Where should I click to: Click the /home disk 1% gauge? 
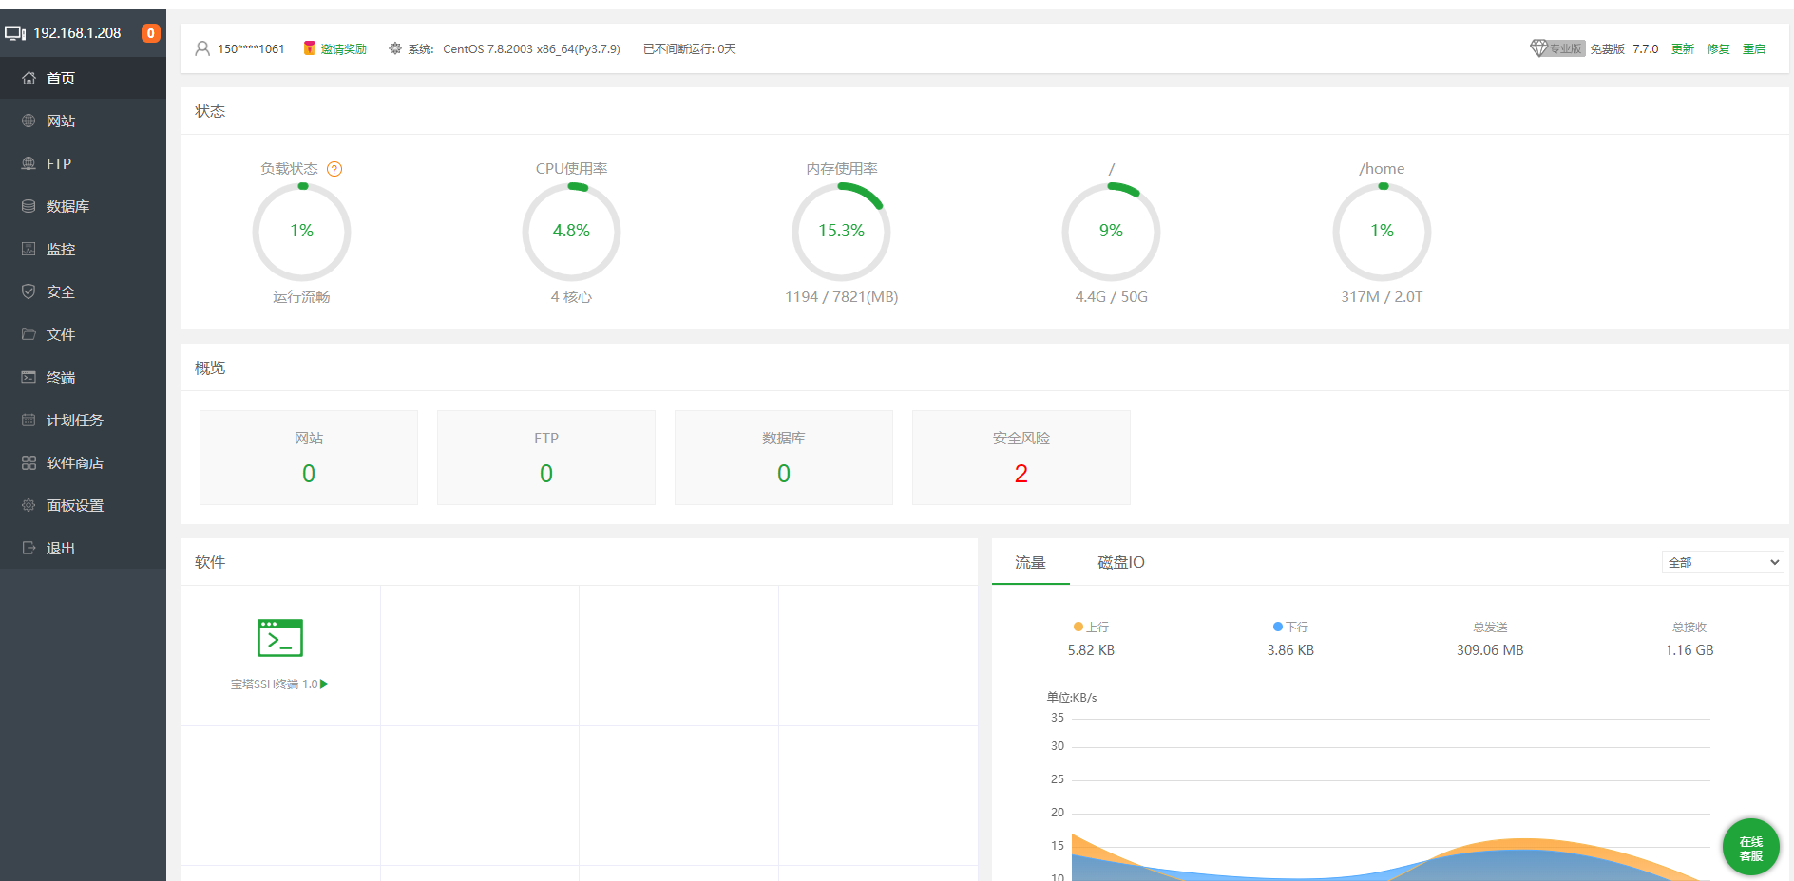pyautogui.click(x=1382, y=231)
